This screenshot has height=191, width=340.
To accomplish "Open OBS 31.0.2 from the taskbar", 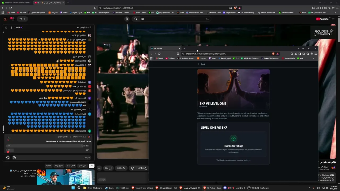I will point(258,188).
